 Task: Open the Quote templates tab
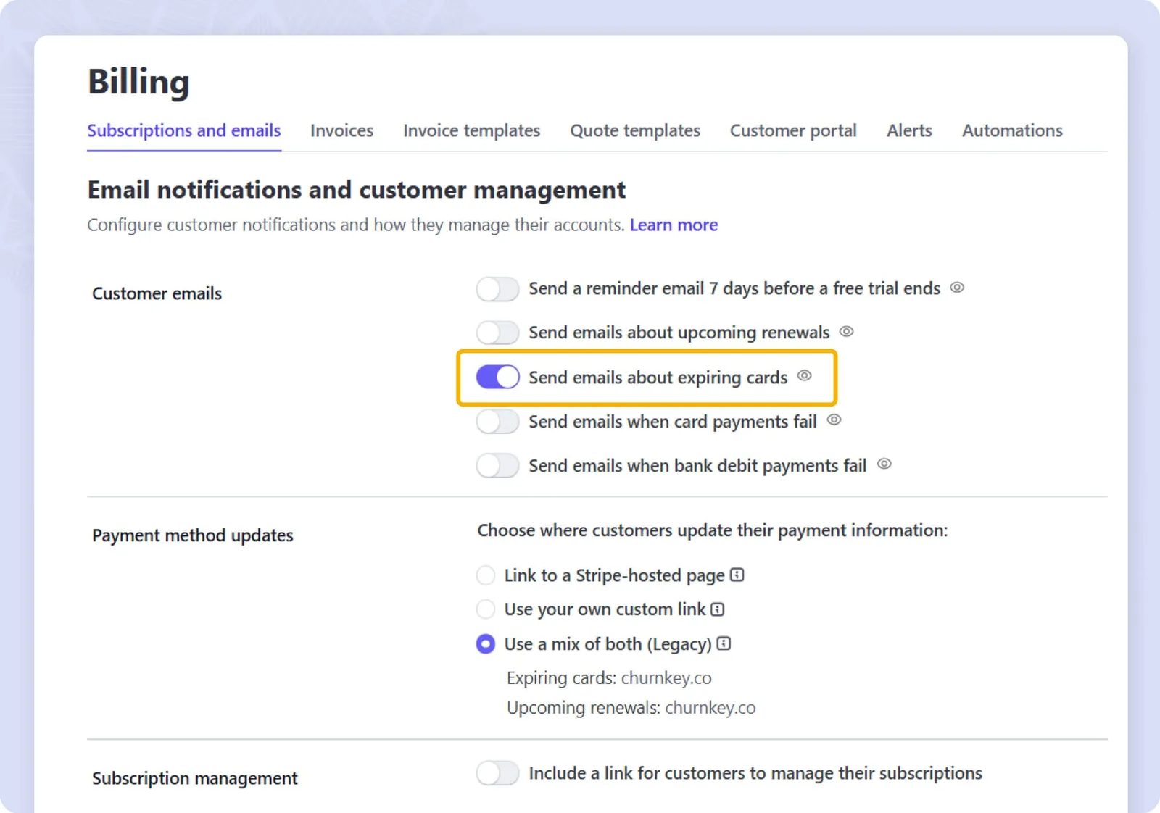[x=635, y=130]
